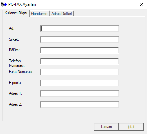
Task: Click inside the Şirket input box
Action: (x=79, y=40)
